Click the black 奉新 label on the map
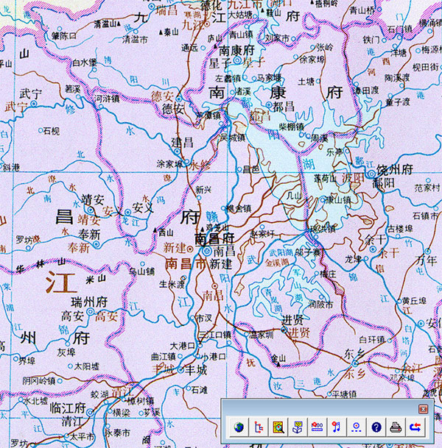This screenshot has width=442, height=448. pos(89,234)
